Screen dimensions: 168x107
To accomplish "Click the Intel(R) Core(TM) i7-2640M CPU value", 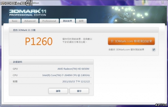I will 66,75.
